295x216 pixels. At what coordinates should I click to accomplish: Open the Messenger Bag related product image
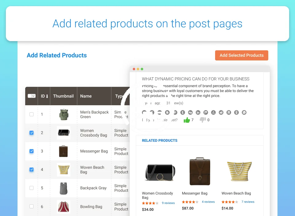(200, 172)
